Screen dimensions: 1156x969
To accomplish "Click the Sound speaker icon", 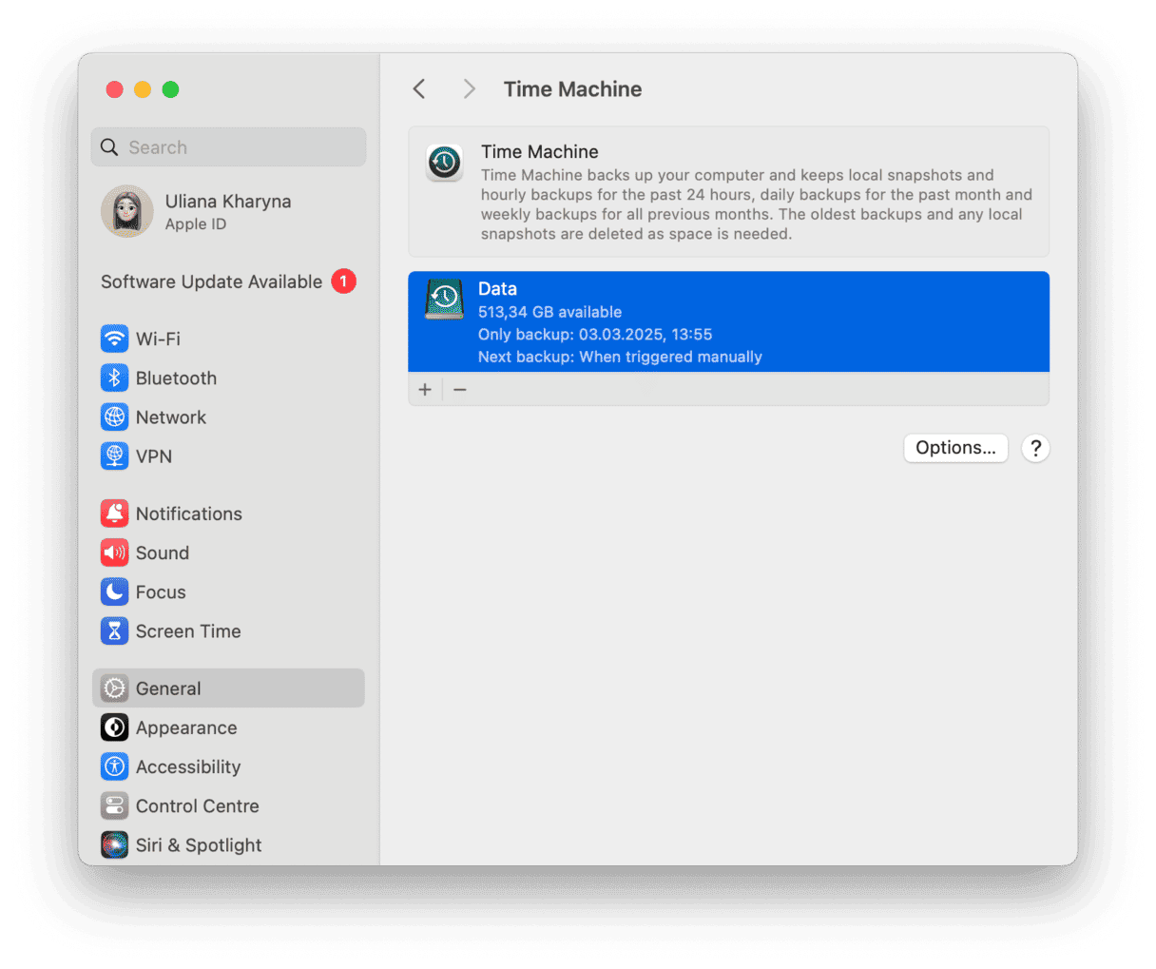I will pos(114,552).
